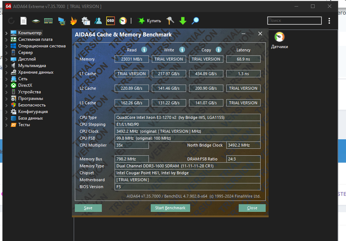Open the three-dot more options menu
Viewport: 346px width, 241px height.
pos(329,21)
